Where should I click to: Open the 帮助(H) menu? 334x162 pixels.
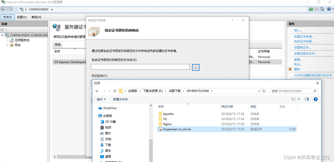coord(36,17)
